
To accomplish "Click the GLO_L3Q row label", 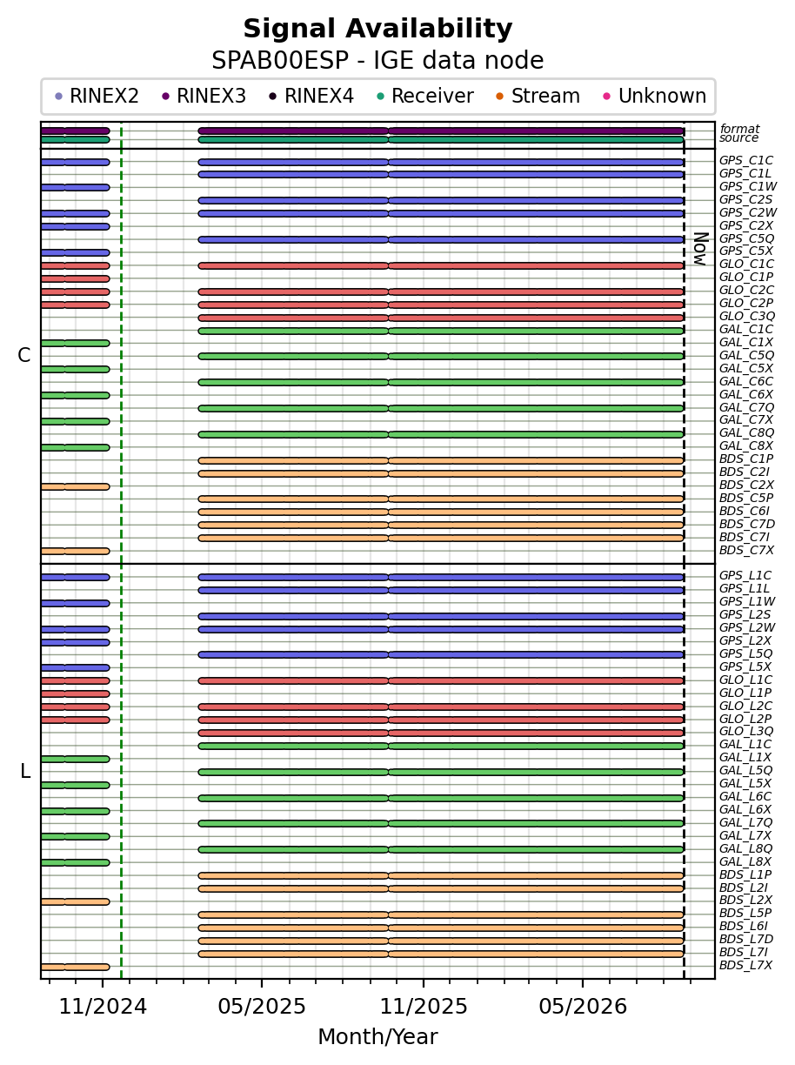I will point(745,732).
